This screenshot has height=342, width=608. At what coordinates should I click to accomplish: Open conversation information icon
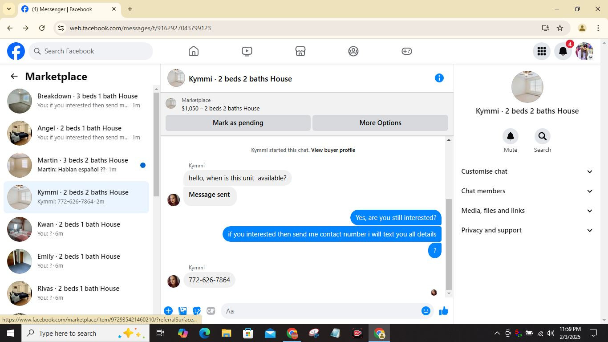click(439, 78)
